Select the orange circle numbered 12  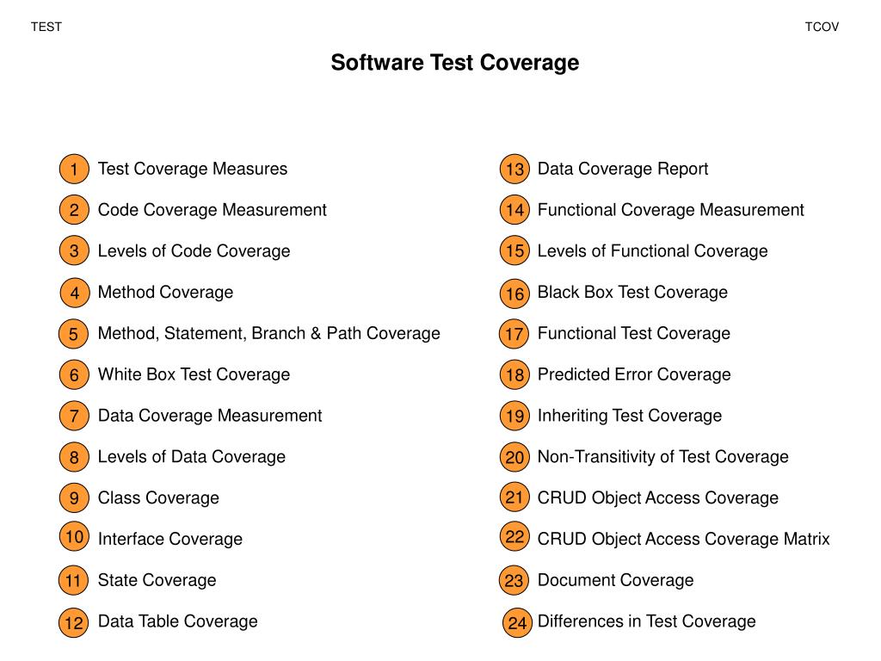click(x=74, y=623)
